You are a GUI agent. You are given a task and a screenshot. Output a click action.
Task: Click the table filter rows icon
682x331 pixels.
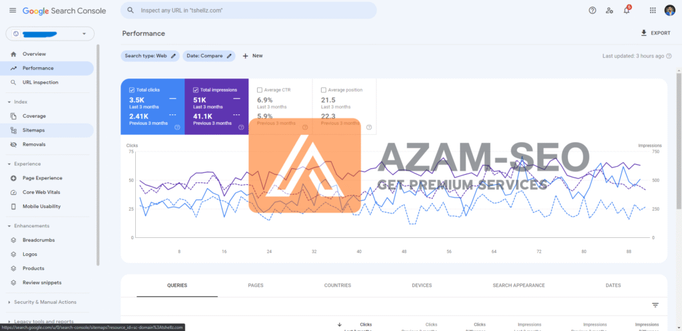point(655,305)
